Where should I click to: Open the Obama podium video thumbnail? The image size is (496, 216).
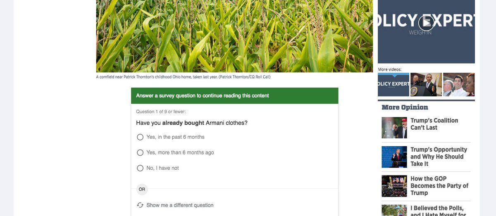click(x=426, y=85)
